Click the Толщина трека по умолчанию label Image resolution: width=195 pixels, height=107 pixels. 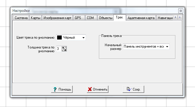[x=41, y=49]
